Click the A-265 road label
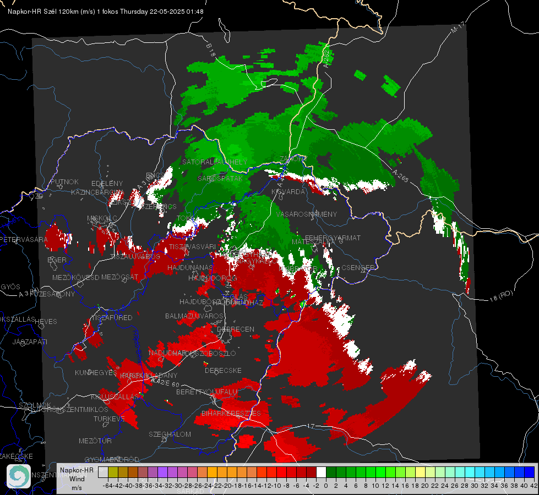539x495 pixels. [400, 176]
